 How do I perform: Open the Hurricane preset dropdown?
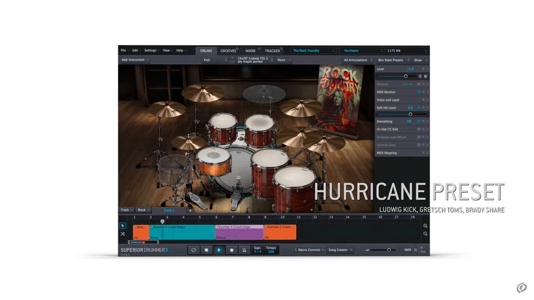[363, 50]
